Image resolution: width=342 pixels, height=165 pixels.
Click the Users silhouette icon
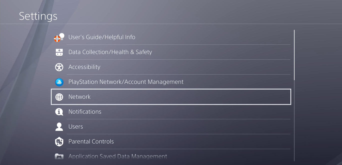coord(59,127)
